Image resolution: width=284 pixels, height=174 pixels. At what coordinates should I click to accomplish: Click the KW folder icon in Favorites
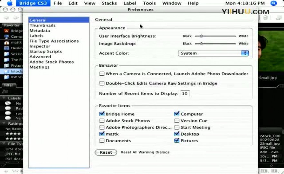click(6, 77)
